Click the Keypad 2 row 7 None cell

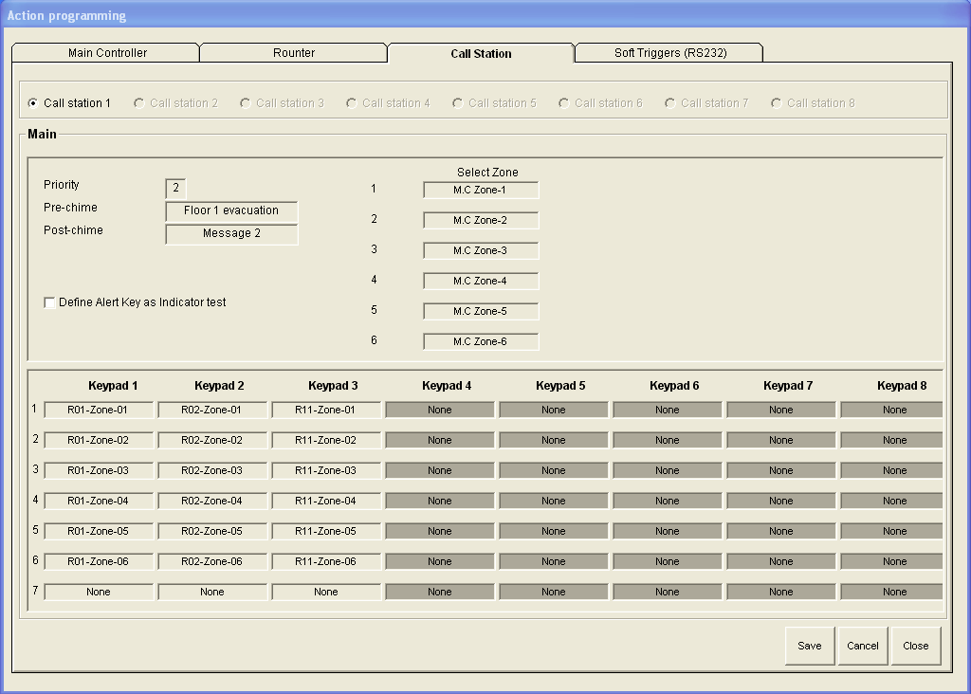tap(212, 592)
